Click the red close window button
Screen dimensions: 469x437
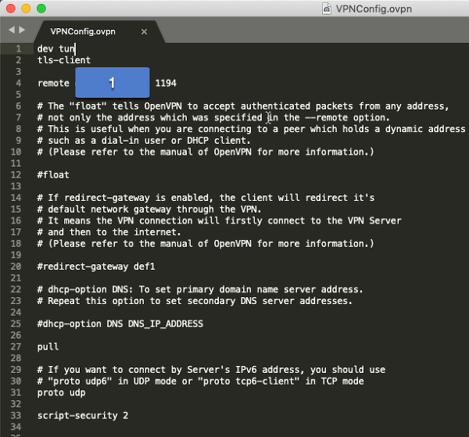pos(11,9)
